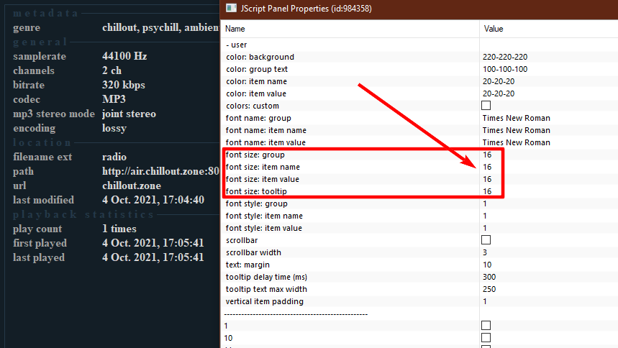The height and width of the screenshot is (348, 618).
Task: Click the JScript Panel Properties window icon
Action: tap(231, 8)
